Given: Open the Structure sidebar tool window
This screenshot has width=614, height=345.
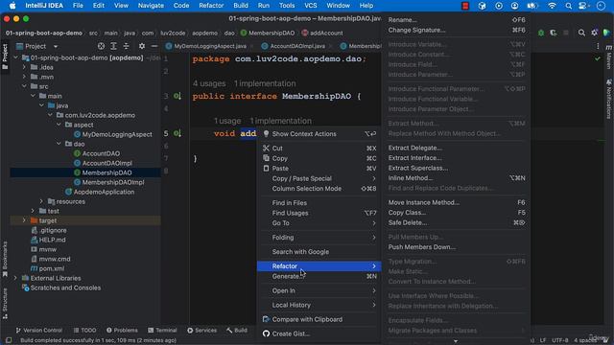Looking at the screenshot, I should coord(5,304).
